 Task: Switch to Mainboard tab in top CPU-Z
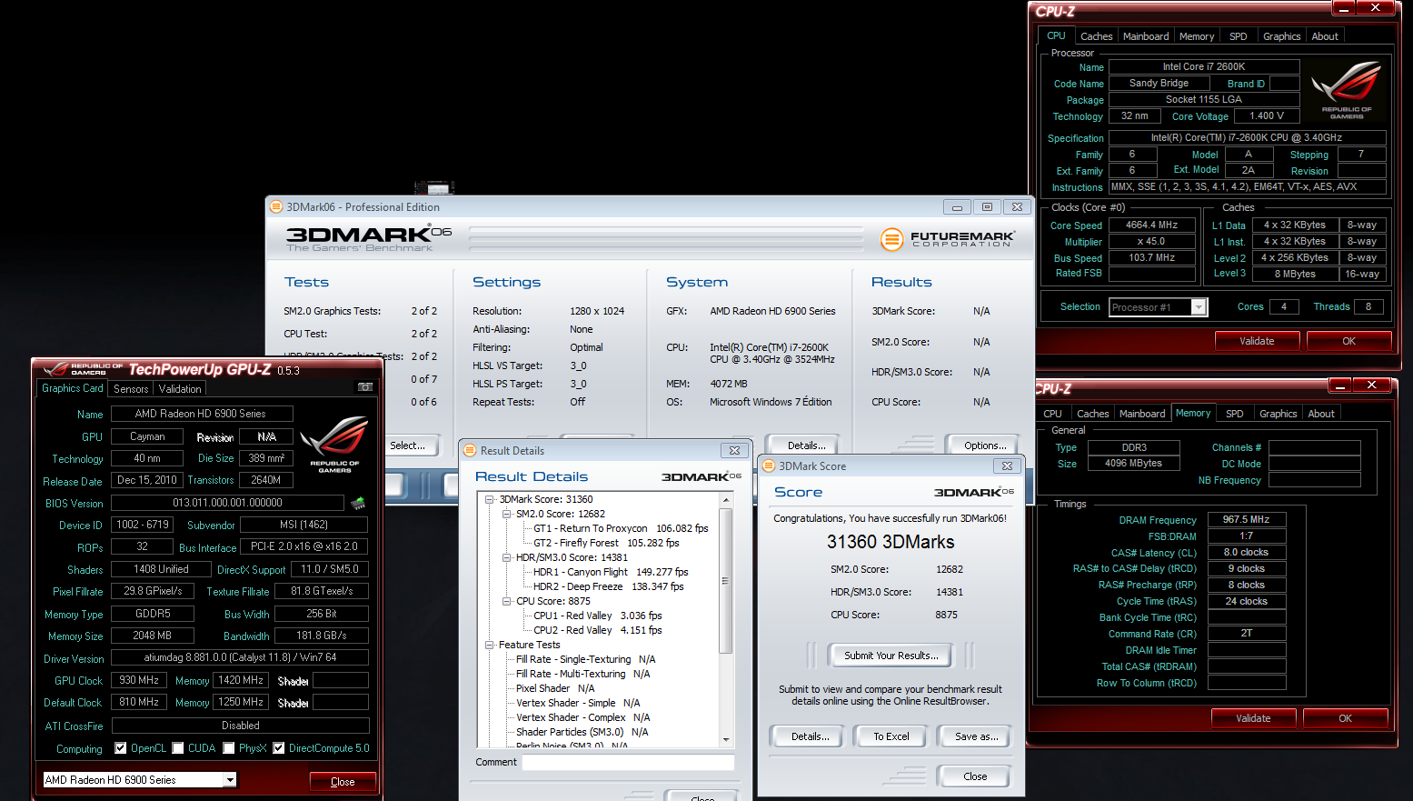coord(1146,36)
